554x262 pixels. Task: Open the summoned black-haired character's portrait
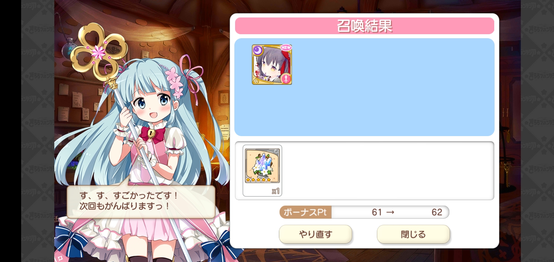tap(272, 65)
